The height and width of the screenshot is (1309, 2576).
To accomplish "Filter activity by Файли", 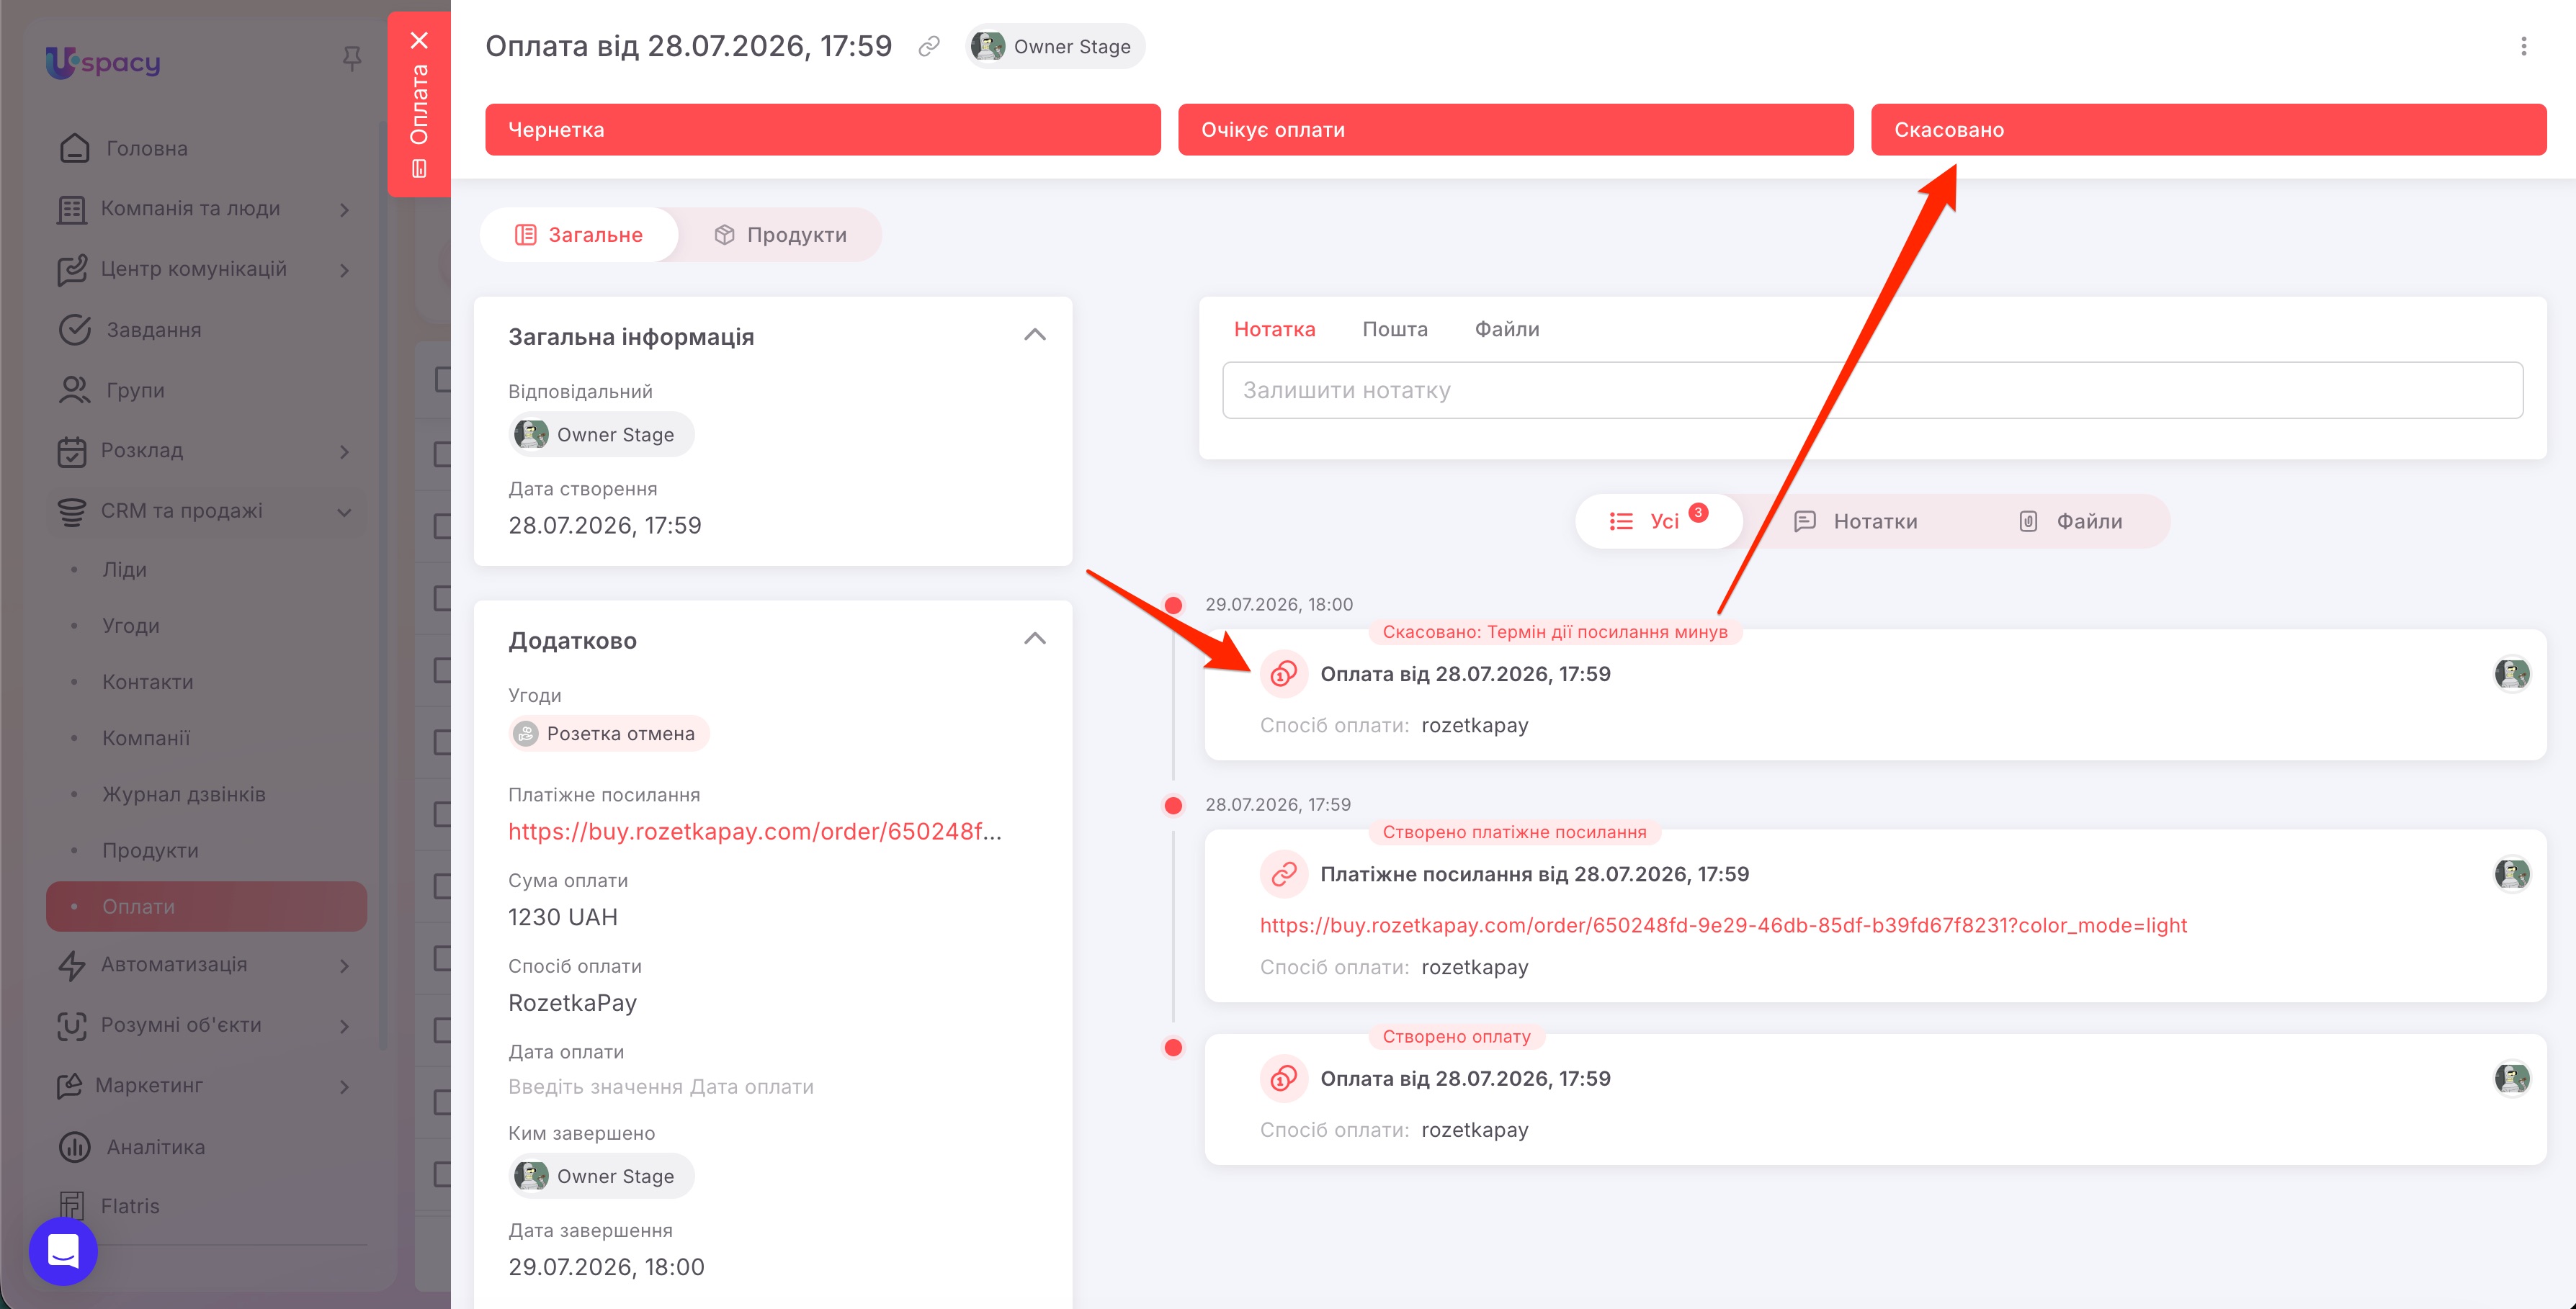I will click(x=2070, y=521).
